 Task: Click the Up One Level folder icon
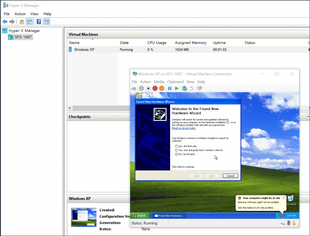[x=22, y=22]
